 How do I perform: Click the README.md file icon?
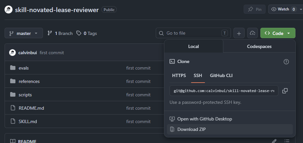pyautogui.click(x=13, y=108)
